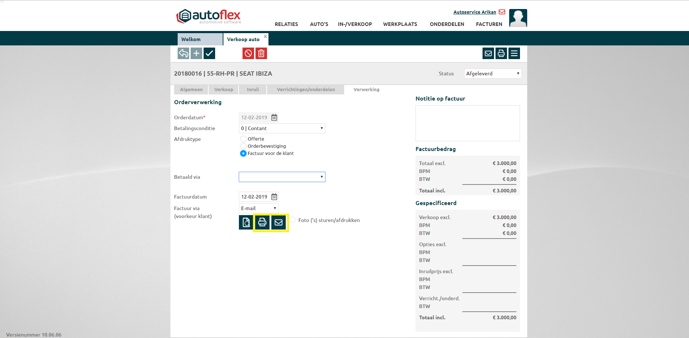
Task: Save using the checkmark toolbar icon
Action: coord(209,54)
